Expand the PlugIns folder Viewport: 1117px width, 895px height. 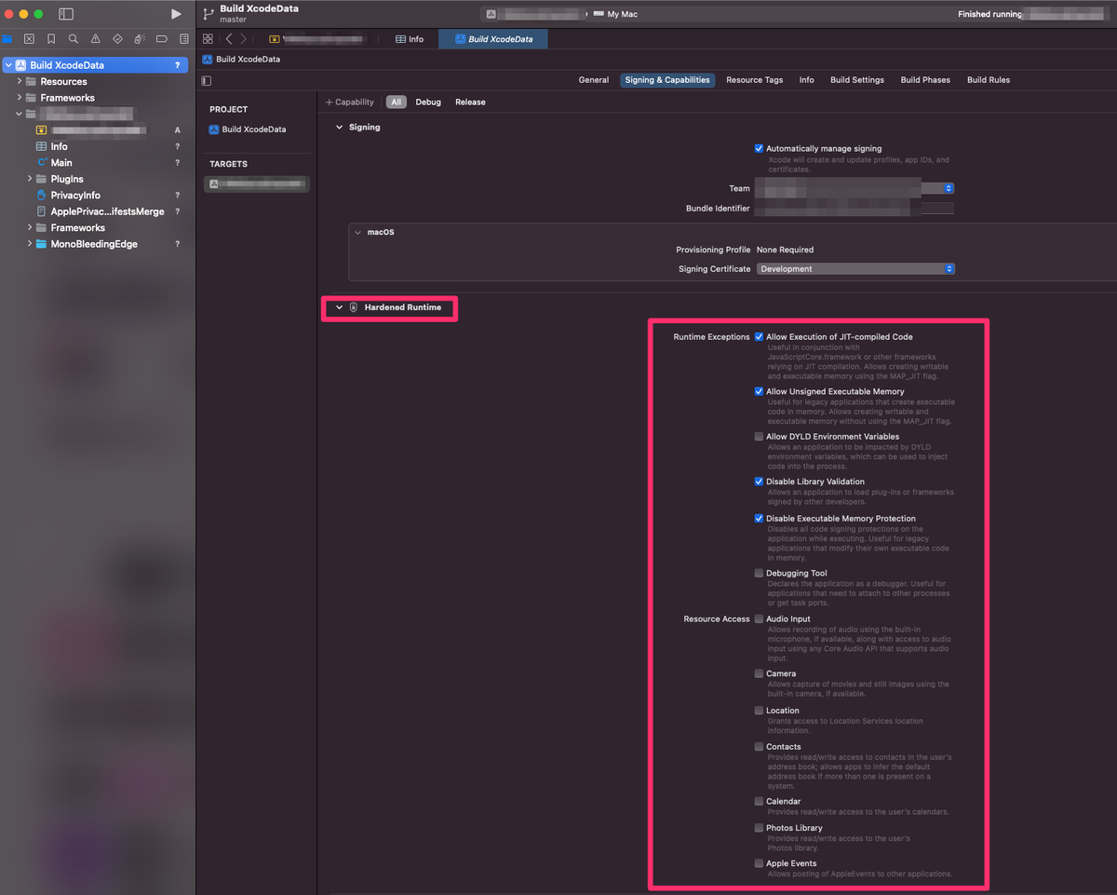pos(30,179)
